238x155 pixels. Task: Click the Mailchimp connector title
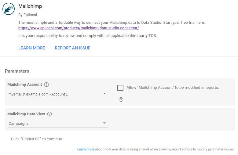[30, 6]
